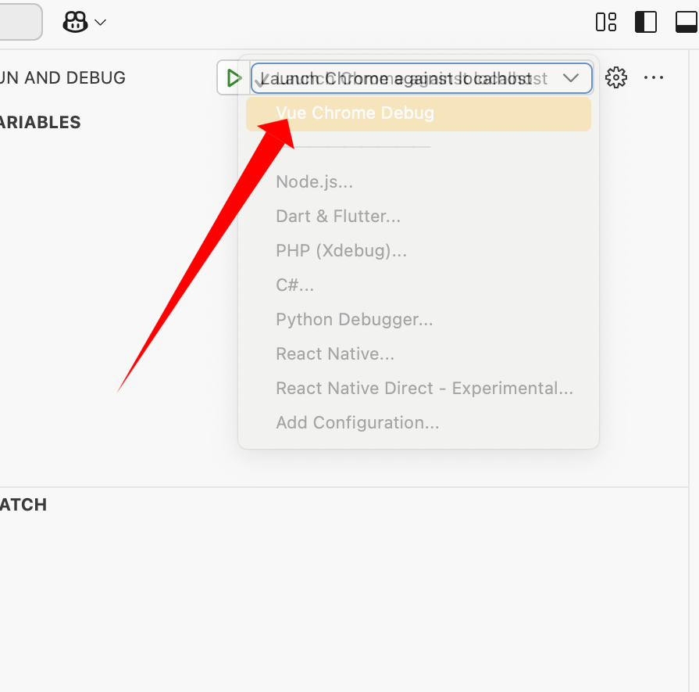Choose the Python Debugger option
The image size is (699, 692).
pyautogui.click(x=355, y=319)
